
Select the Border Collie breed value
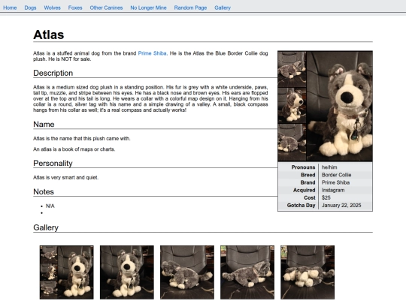(336, 175)
